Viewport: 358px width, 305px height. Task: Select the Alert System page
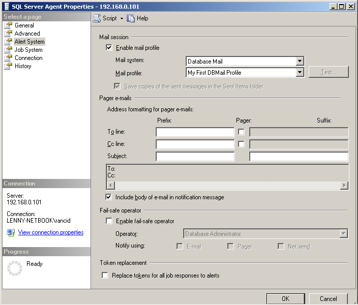tap(29, 42)
